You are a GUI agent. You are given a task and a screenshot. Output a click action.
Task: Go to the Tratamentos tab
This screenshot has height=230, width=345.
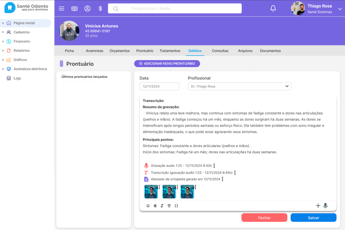click(x=170, y=51)
